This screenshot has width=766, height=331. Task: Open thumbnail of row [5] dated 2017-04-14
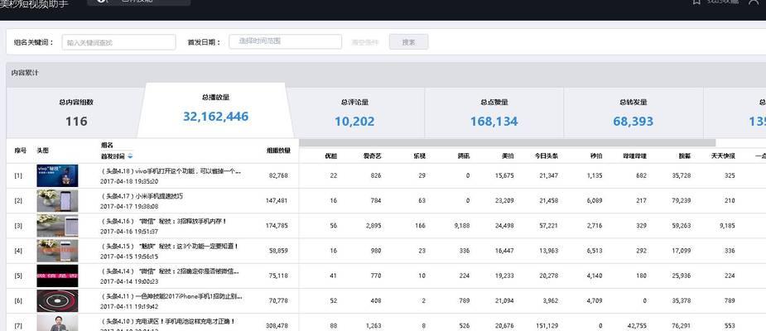coord(57,276)
